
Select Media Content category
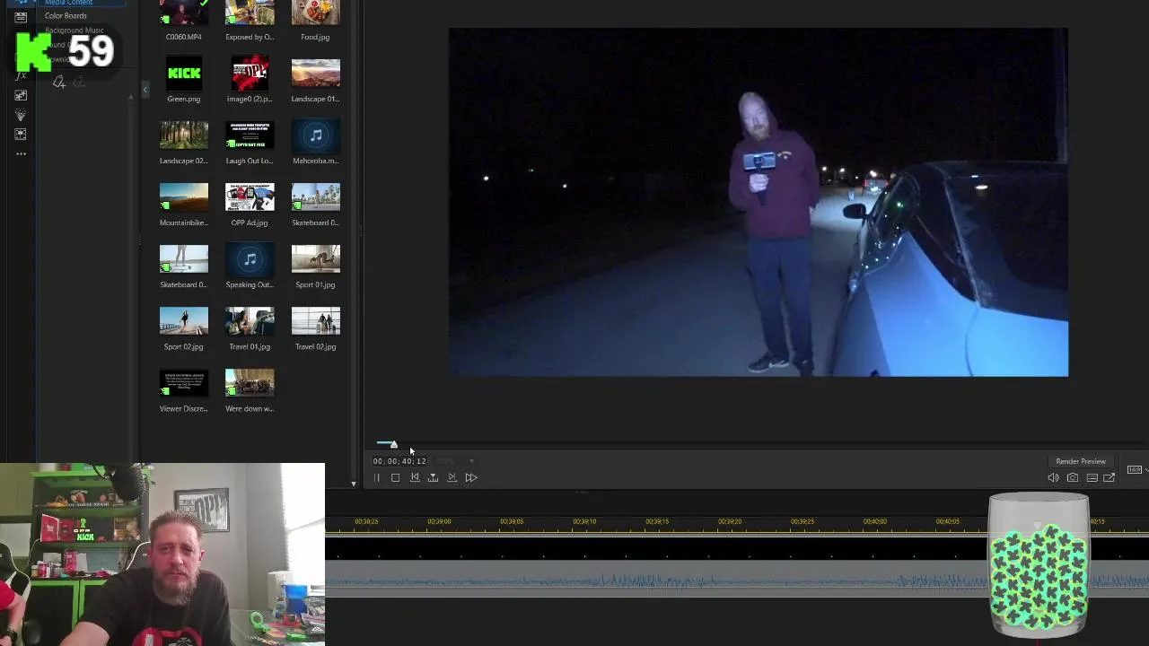[68, 3]
